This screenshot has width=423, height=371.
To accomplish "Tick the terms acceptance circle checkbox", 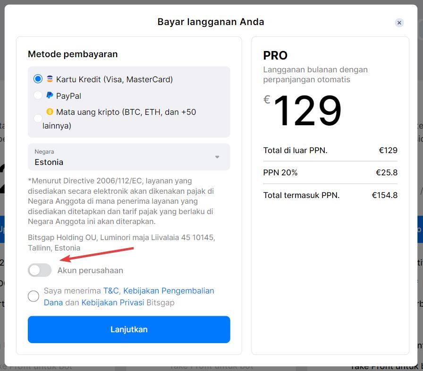I will click(x=34, y=296).
